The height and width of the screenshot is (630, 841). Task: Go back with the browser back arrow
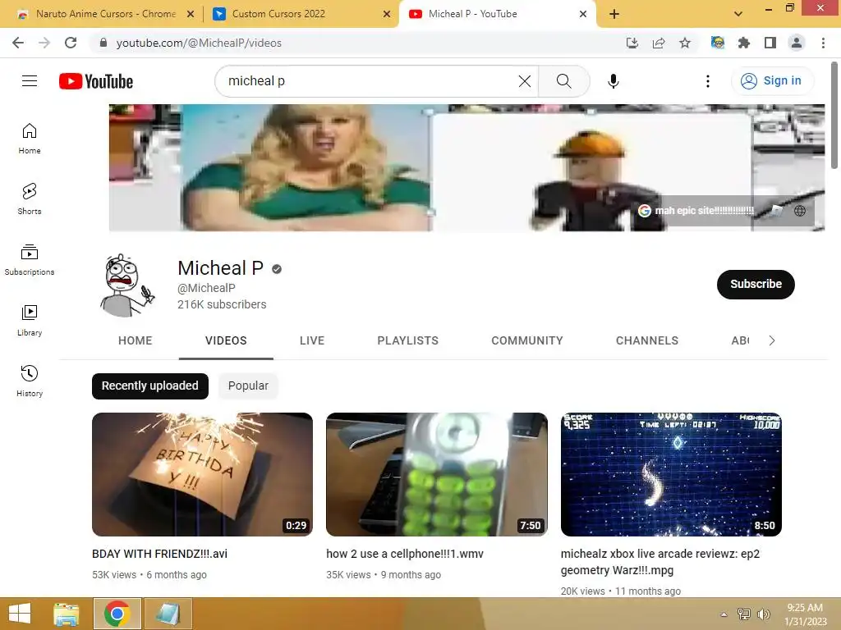(x=18, y=43)
